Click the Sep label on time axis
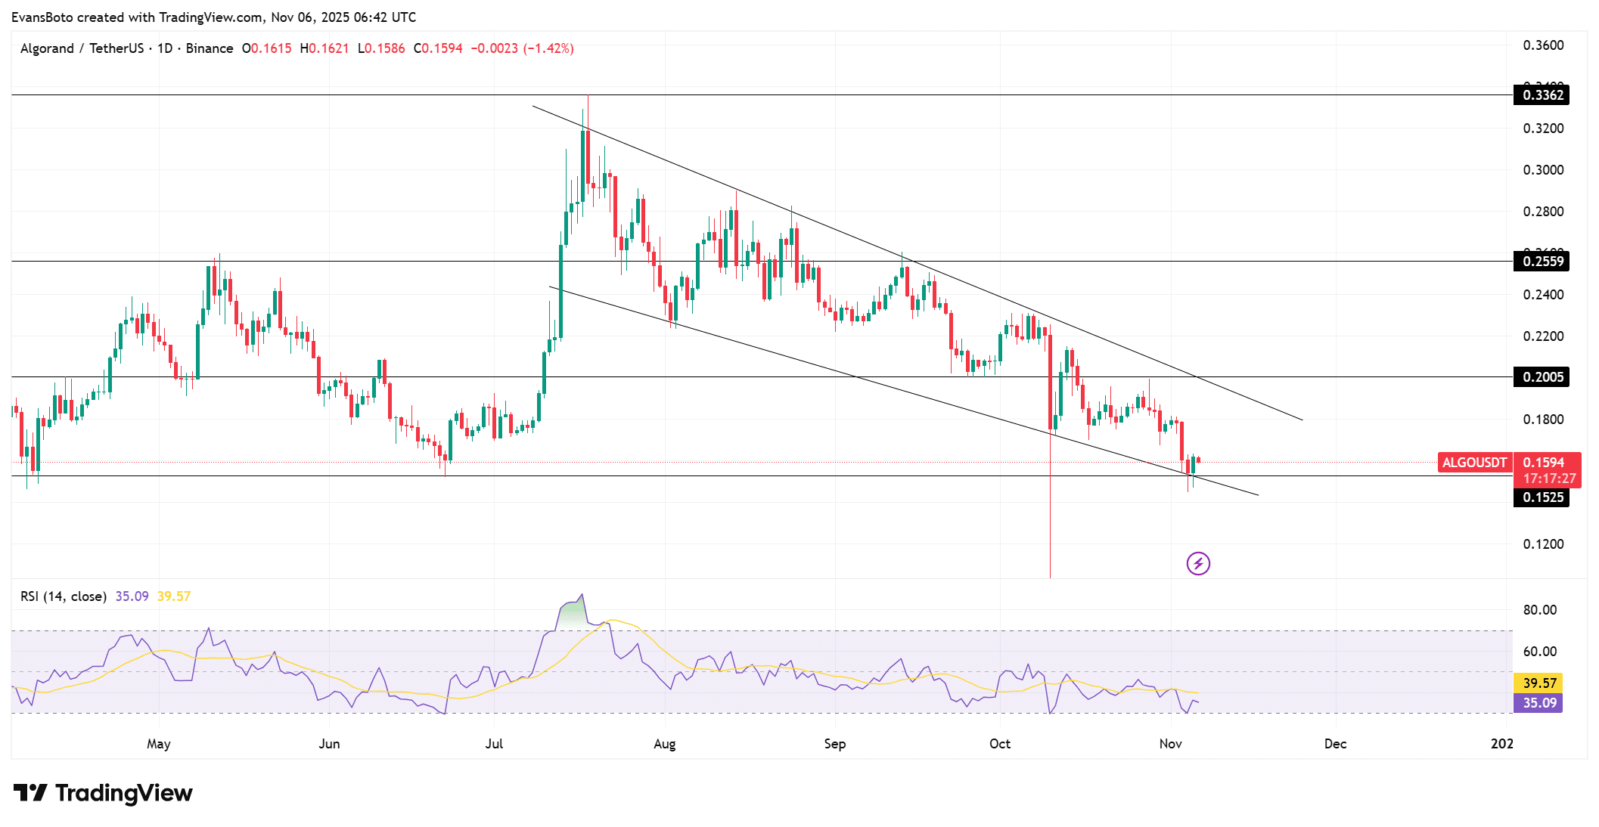Screen dimensions: 1599x827 pyautogui.click(x=834, y=744)
